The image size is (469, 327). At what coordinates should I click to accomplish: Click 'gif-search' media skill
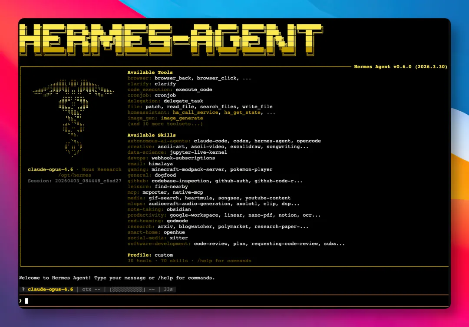click(x=164, y=198)
